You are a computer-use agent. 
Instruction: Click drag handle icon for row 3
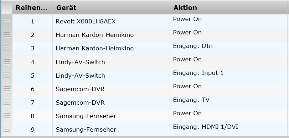click(x=7, y=48)
